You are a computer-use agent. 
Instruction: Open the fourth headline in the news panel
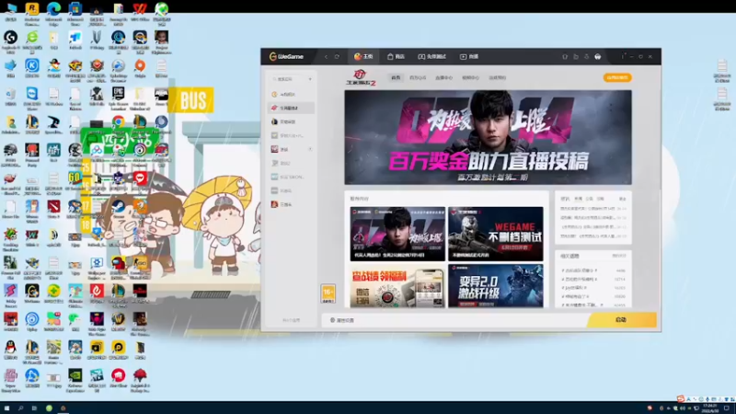tap(593, 236)
